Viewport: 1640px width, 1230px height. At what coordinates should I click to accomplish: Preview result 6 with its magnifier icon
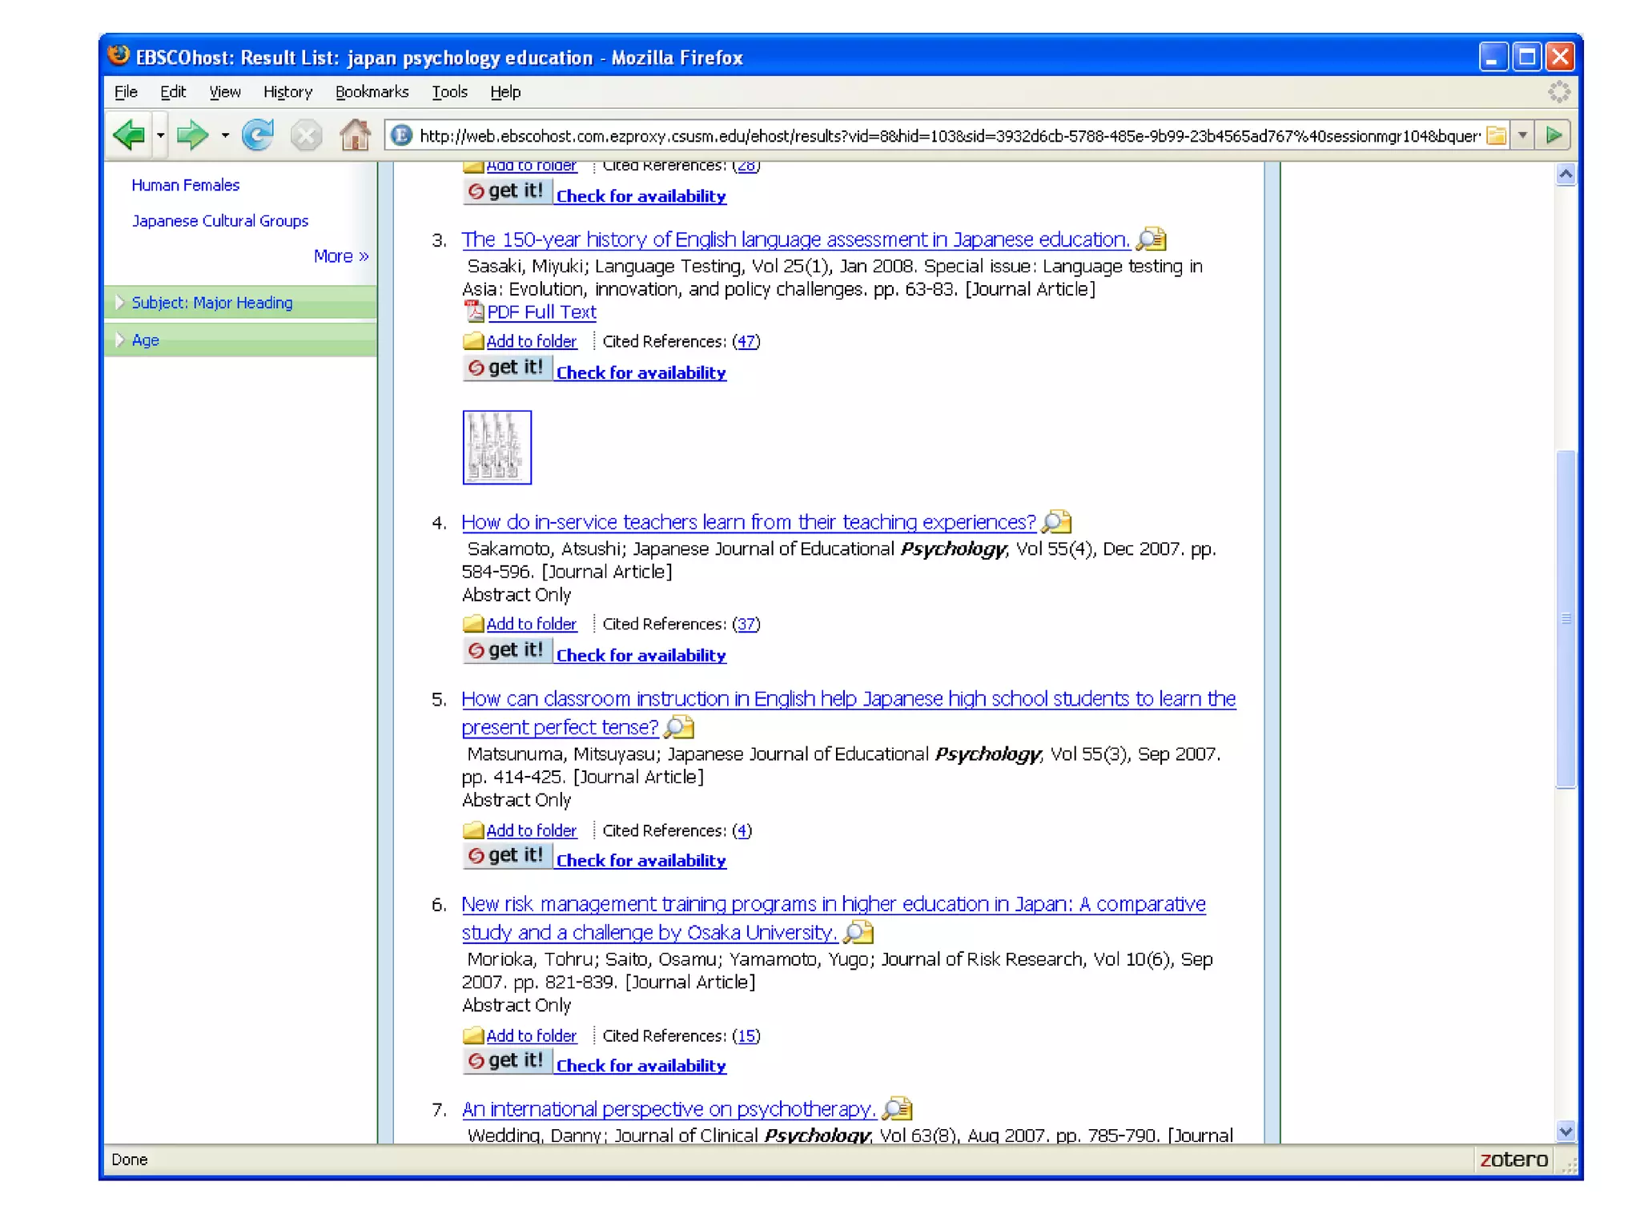click(x=858, y=931)
